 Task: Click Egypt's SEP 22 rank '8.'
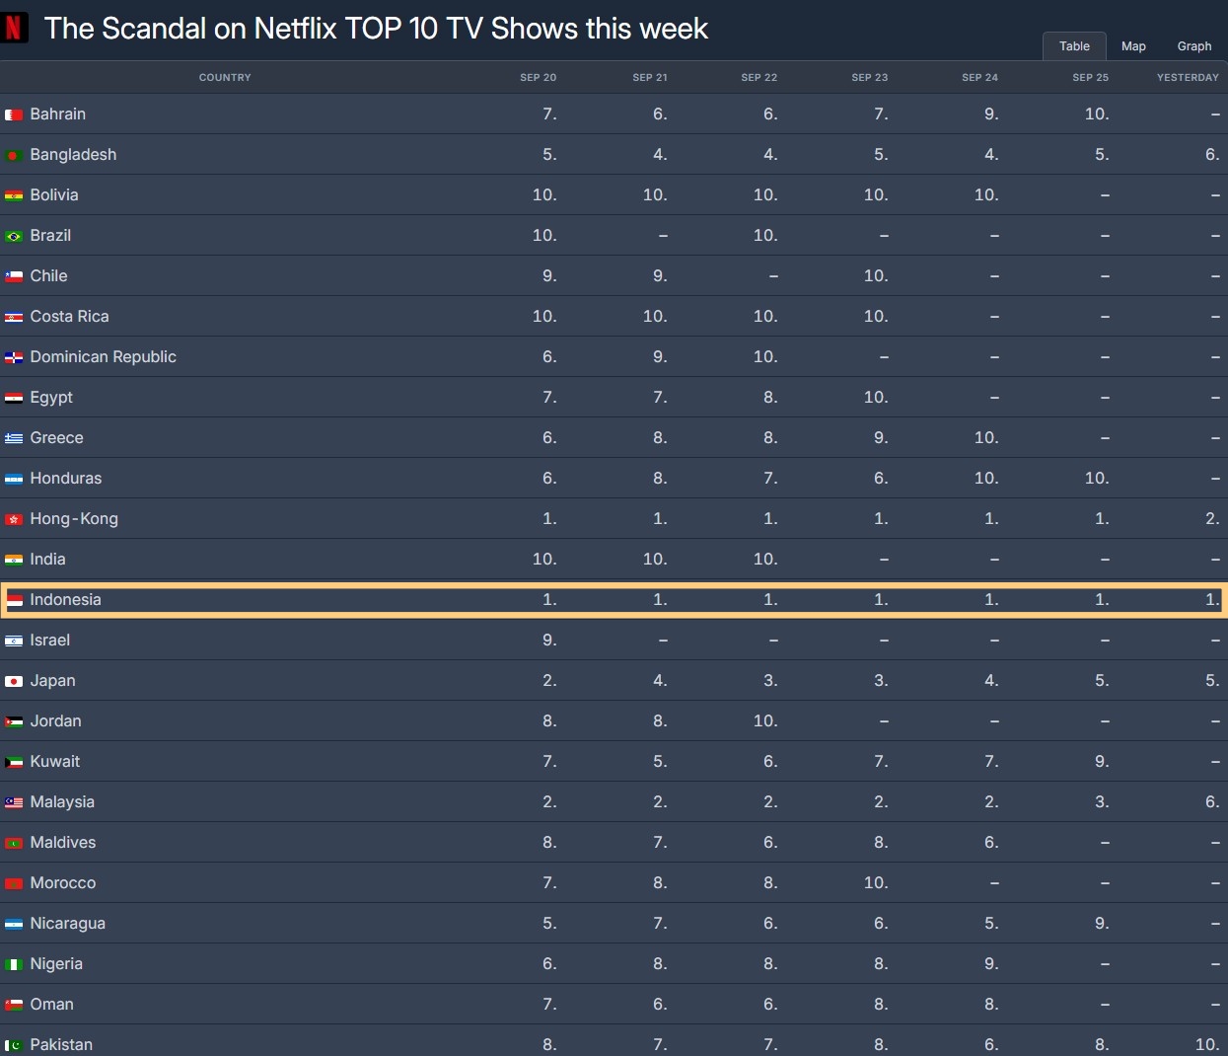tap(770, 398)
